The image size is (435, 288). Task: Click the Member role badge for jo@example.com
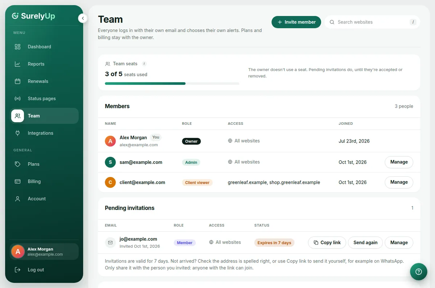(185, 243)
